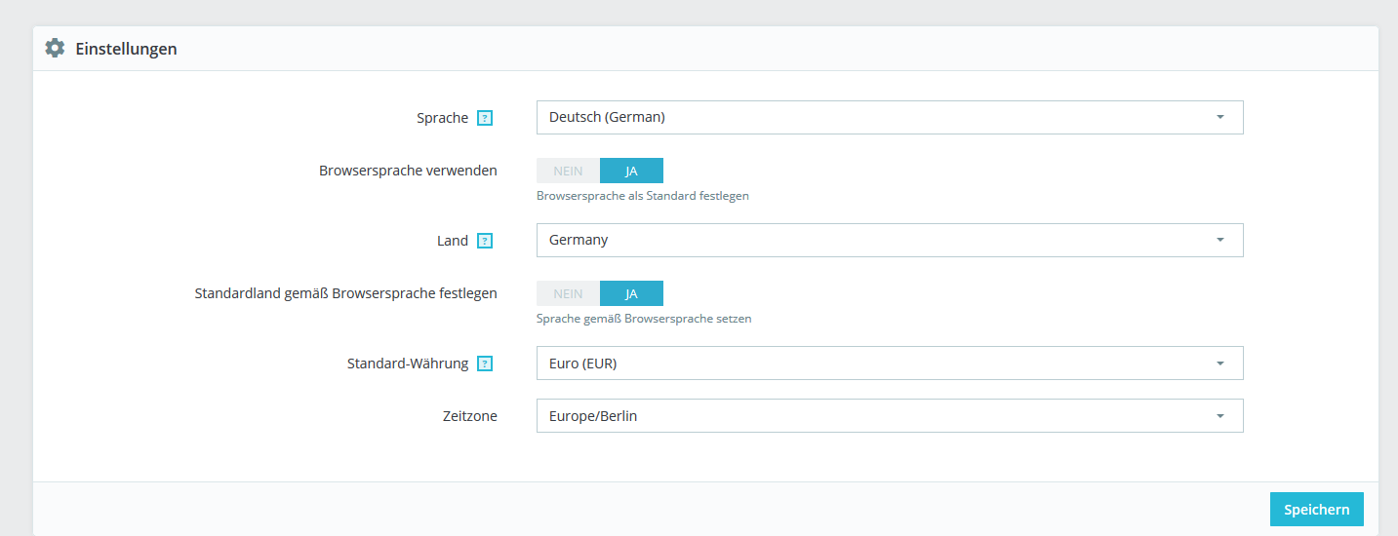Click help icon next to Land
The width and height of the screenshot is (1398, 536).
(x=485, y=241)
